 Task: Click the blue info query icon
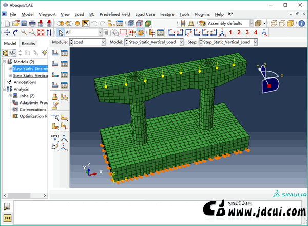302,24
